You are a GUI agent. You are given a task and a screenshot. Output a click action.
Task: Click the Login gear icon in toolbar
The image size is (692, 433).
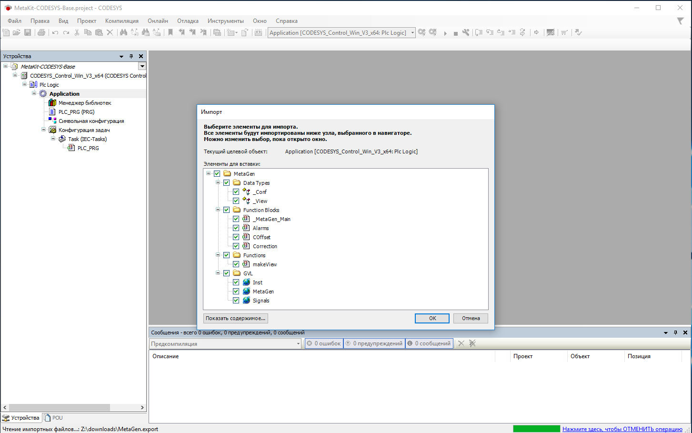[422, 32]
